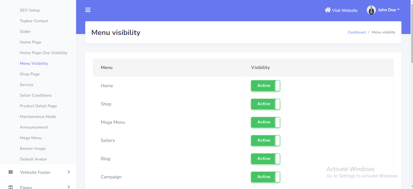Viewport: 413px width, 189px height.
Task: Click John Doe's profile avatar
Action: click(x=371, y=10)
